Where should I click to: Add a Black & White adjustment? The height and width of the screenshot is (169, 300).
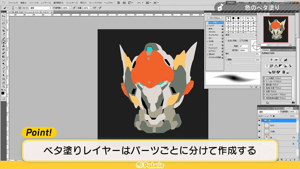point(281,66)
